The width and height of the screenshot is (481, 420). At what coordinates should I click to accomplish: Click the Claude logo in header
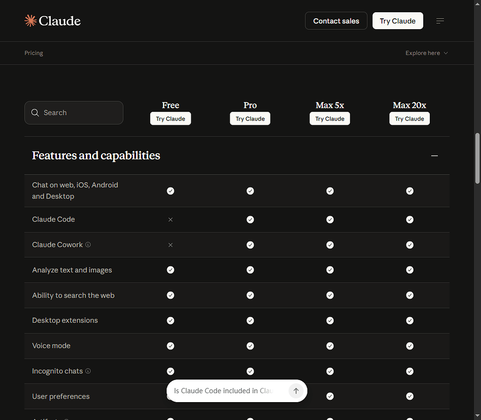[53, 21]
